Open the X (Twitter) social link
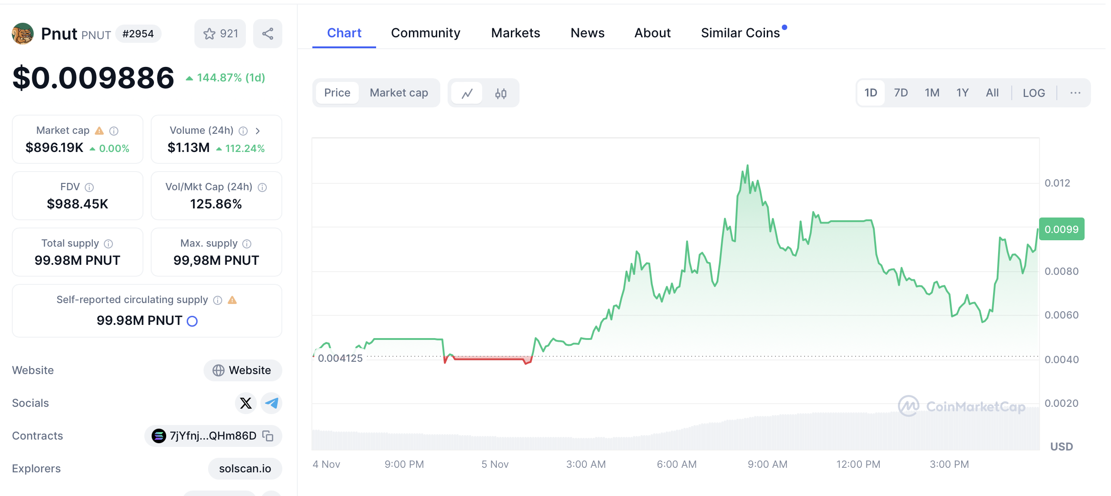 point(246,403)
